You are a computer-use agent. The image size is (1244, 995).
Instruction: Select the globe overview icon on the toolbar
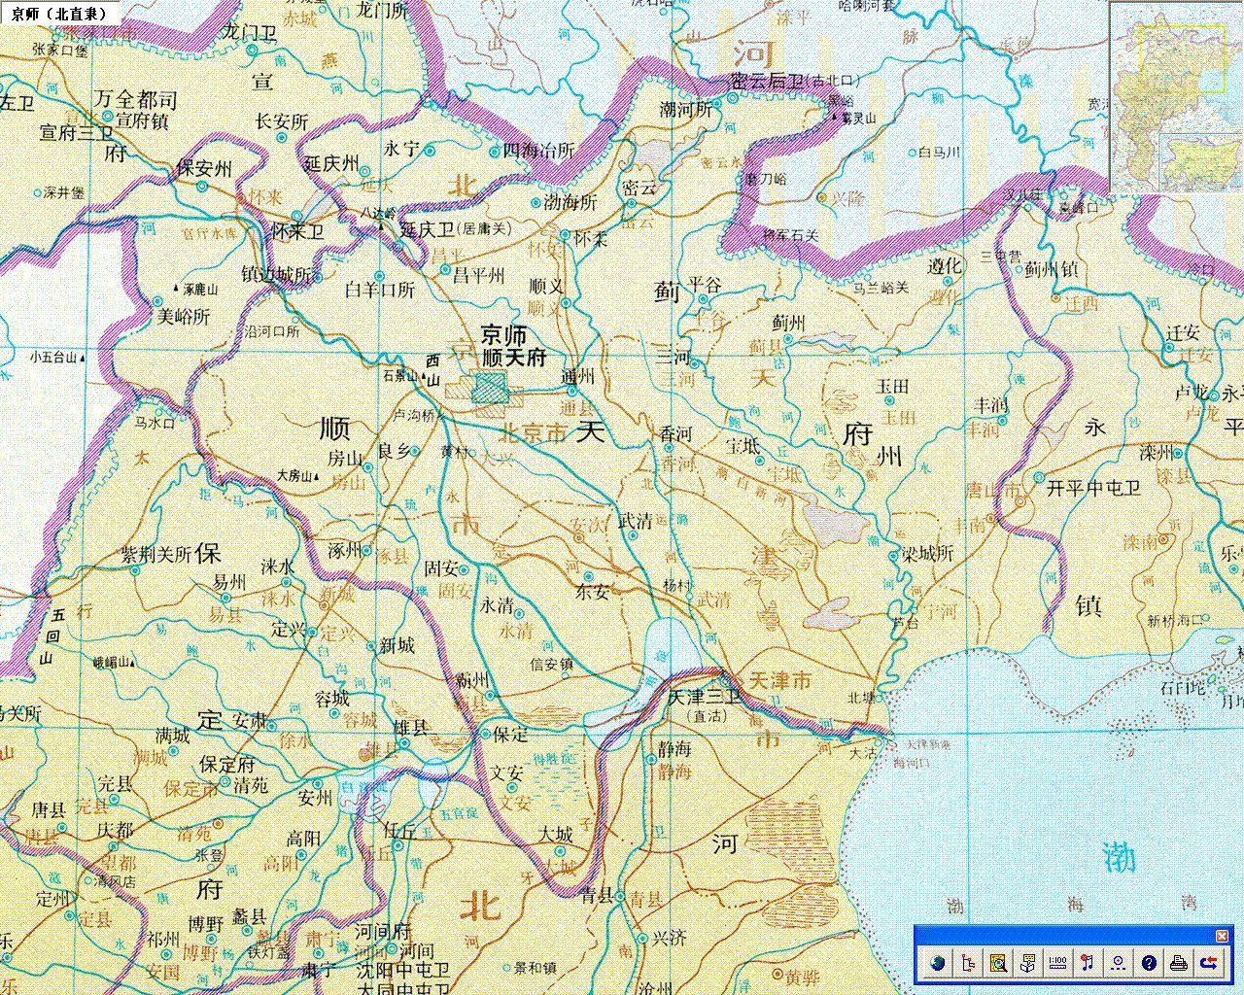pos(938,964)
